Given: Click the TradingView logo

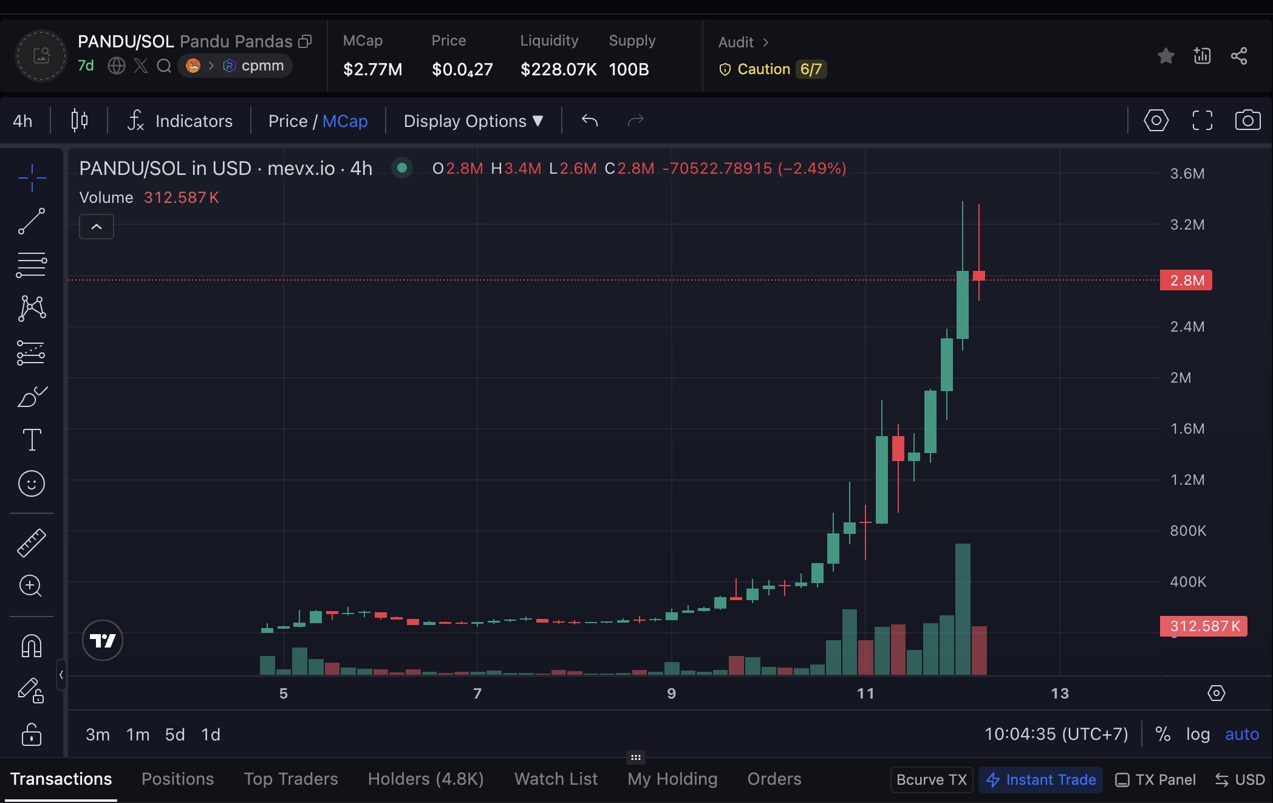Looking at the screenshot, I should pyautogui.click(x=103, y=640).
